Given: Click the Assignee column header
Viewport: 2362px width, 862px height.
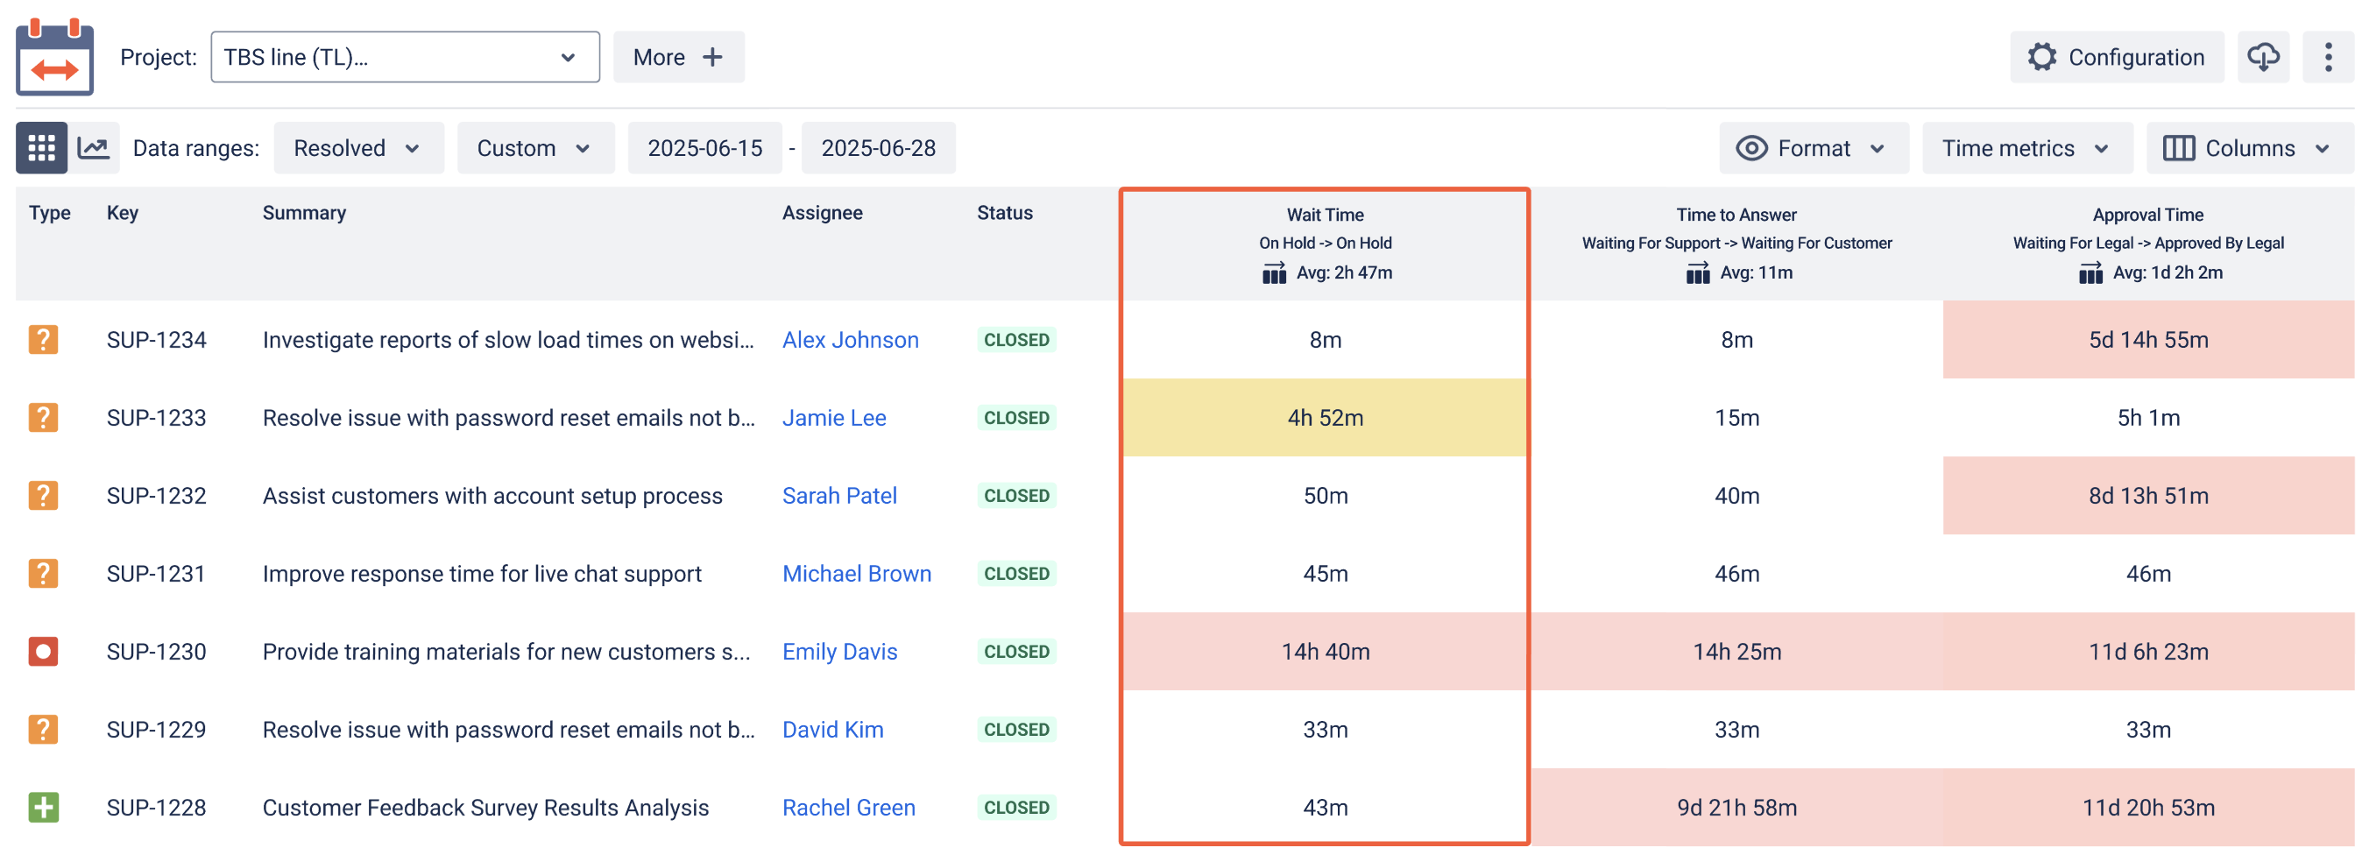Looking at the screenshot, I should (x=822, y=213).
